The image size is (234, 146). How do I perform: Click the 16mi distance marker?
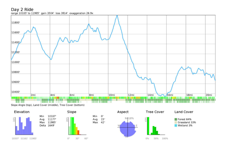tap(170, 95)
